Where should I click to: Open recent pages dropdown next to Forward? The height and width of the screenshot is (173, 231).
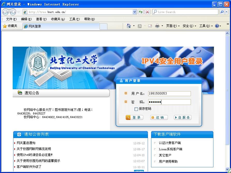click(18, 12)
